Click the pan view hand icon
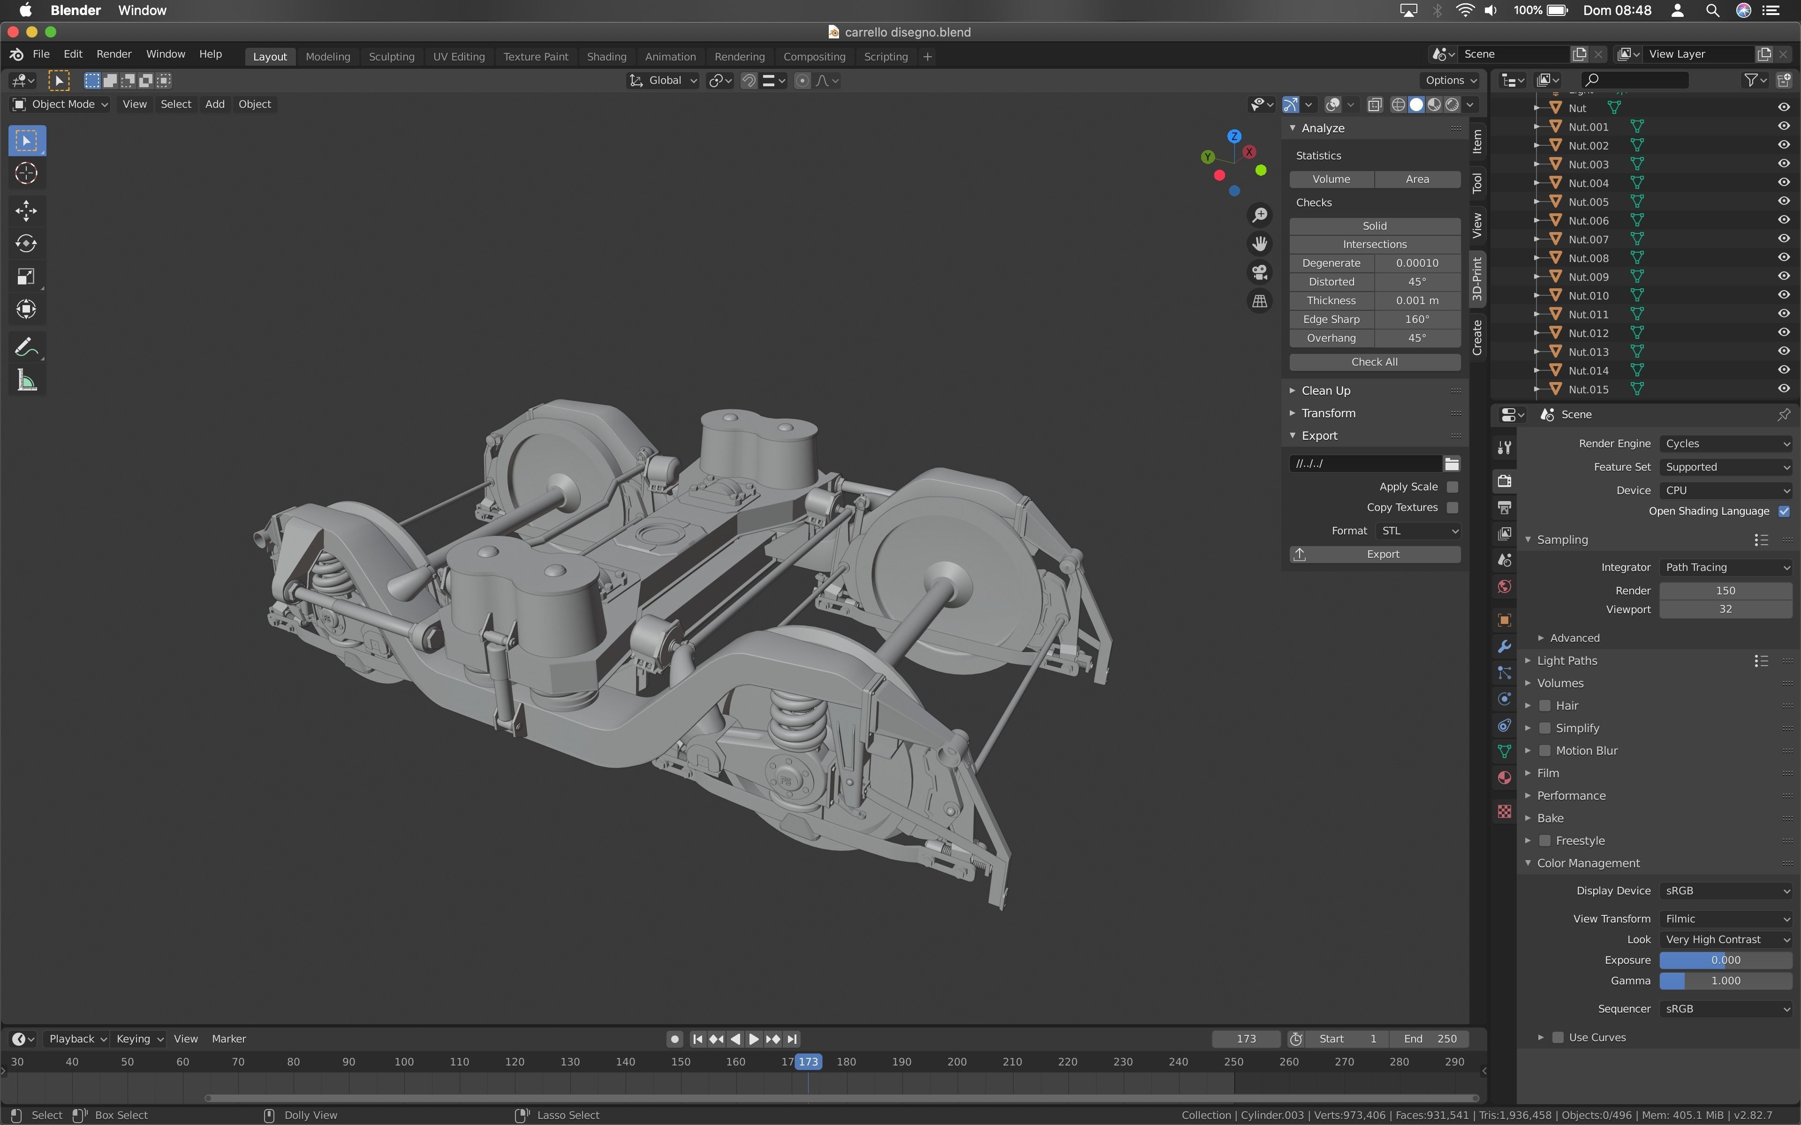The width and height of the screenshot is (1801, 1125). point(1259,244)
